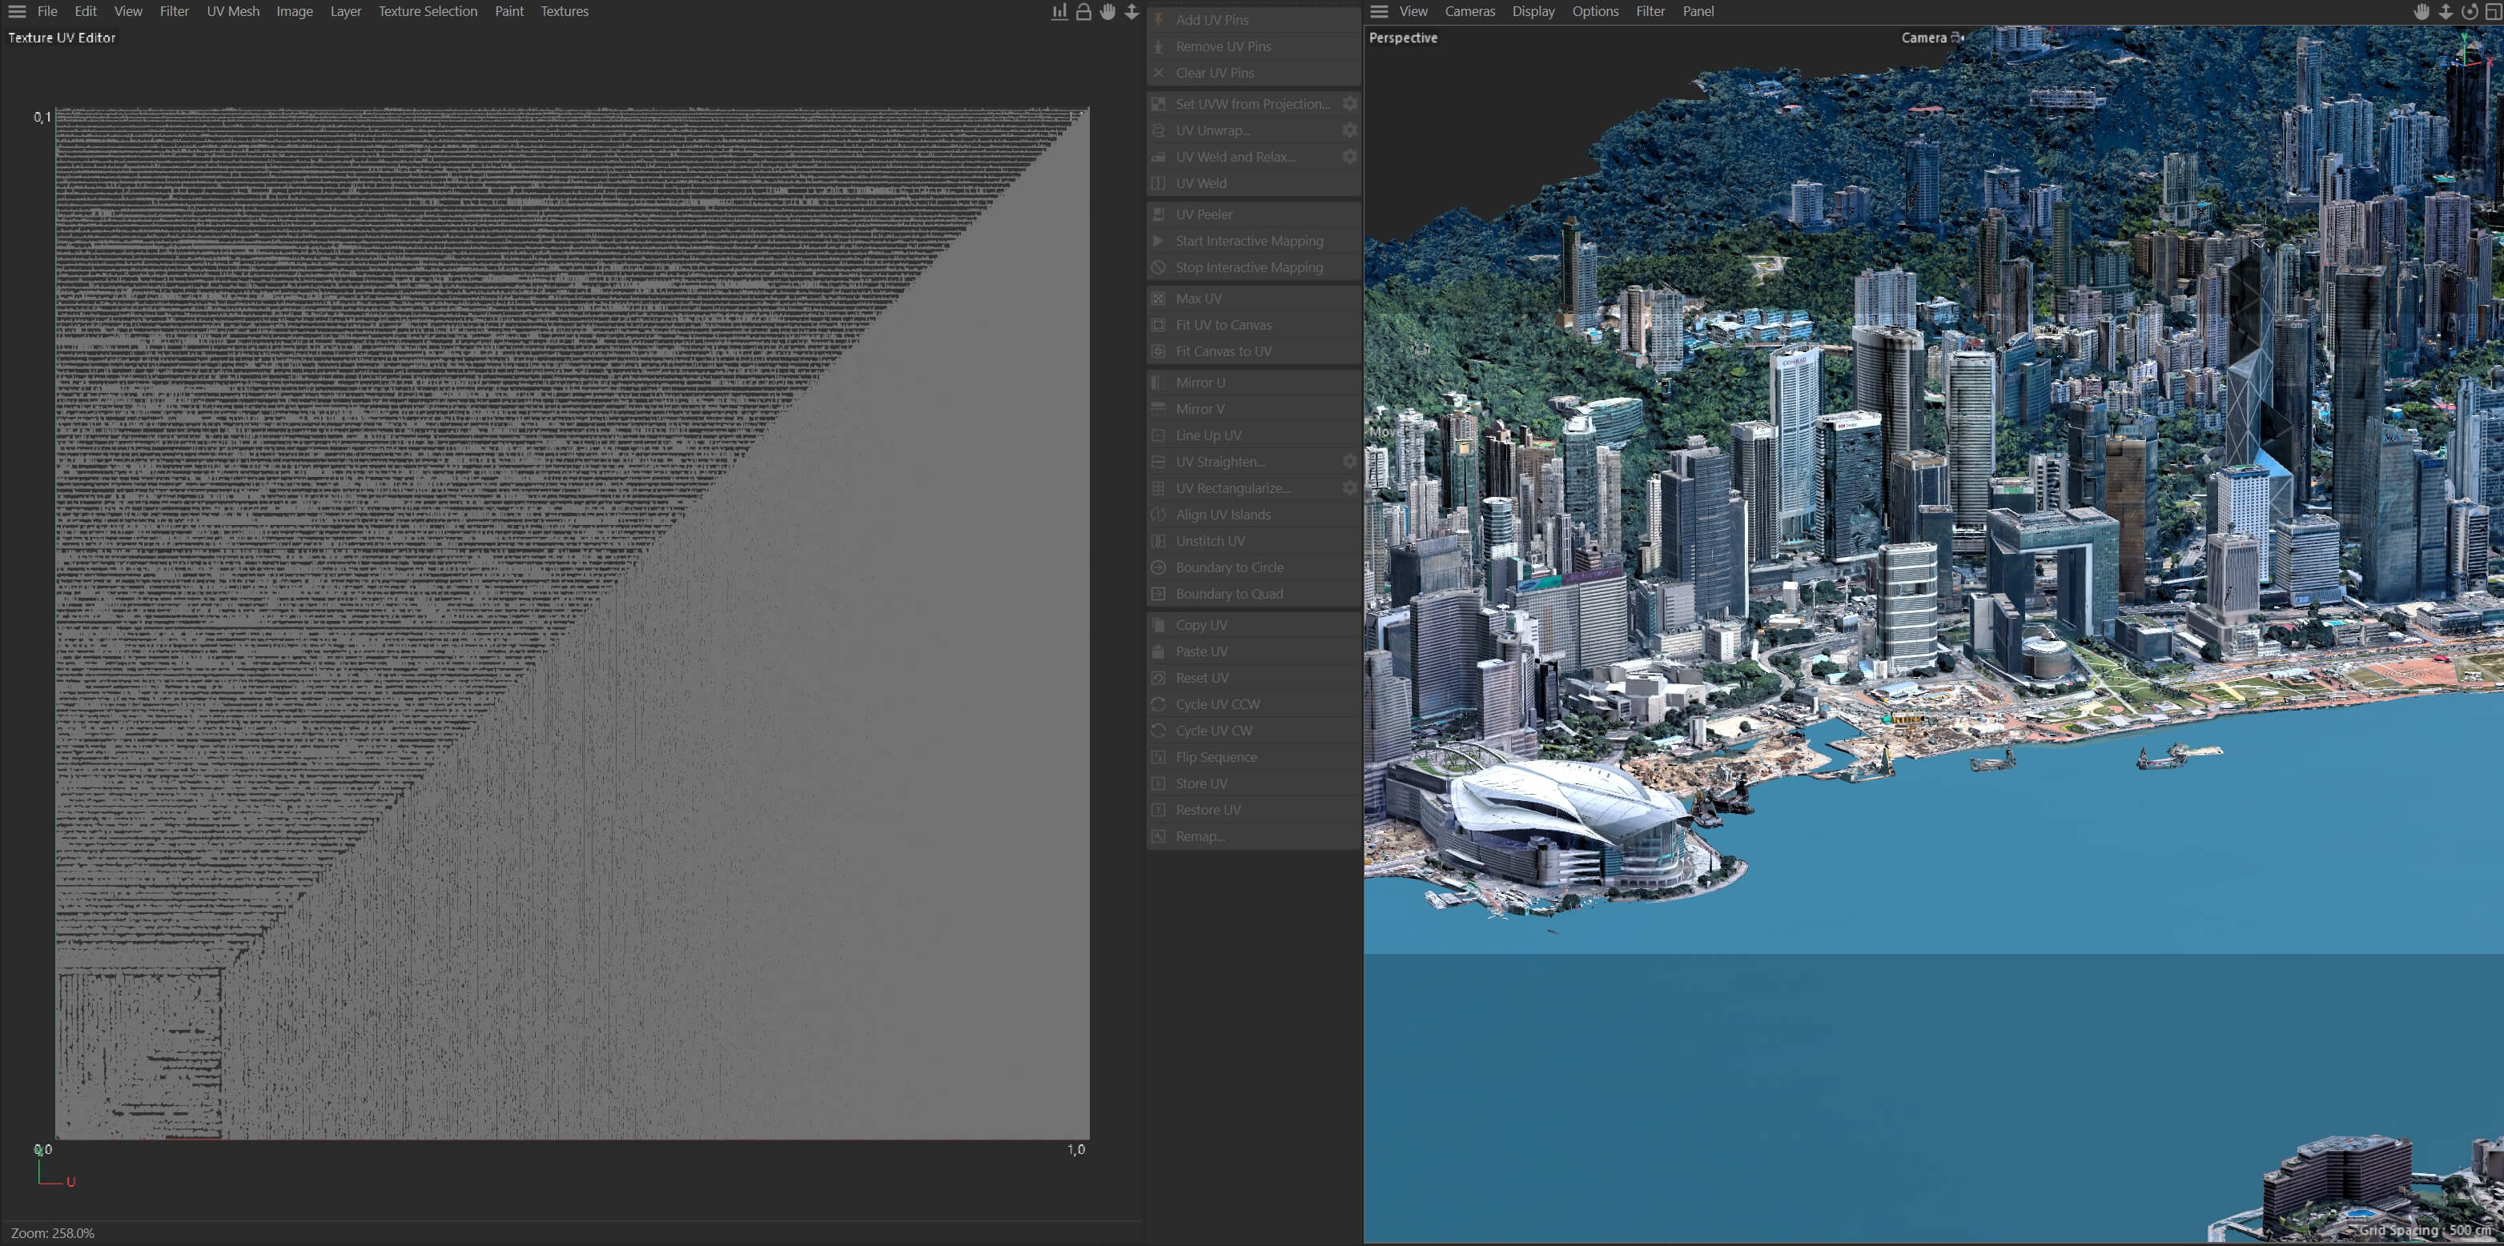
Task: Open the viewport View menu
Action: point(1413,12)
